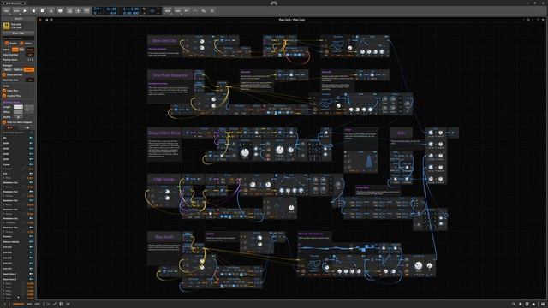Click the Bitwig logo at top center
The image size is (548, 308).
274,3
